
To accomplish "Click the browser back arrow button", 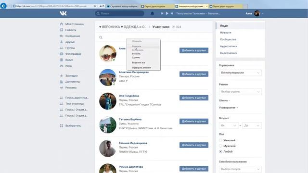I will [x=3, y=6].
